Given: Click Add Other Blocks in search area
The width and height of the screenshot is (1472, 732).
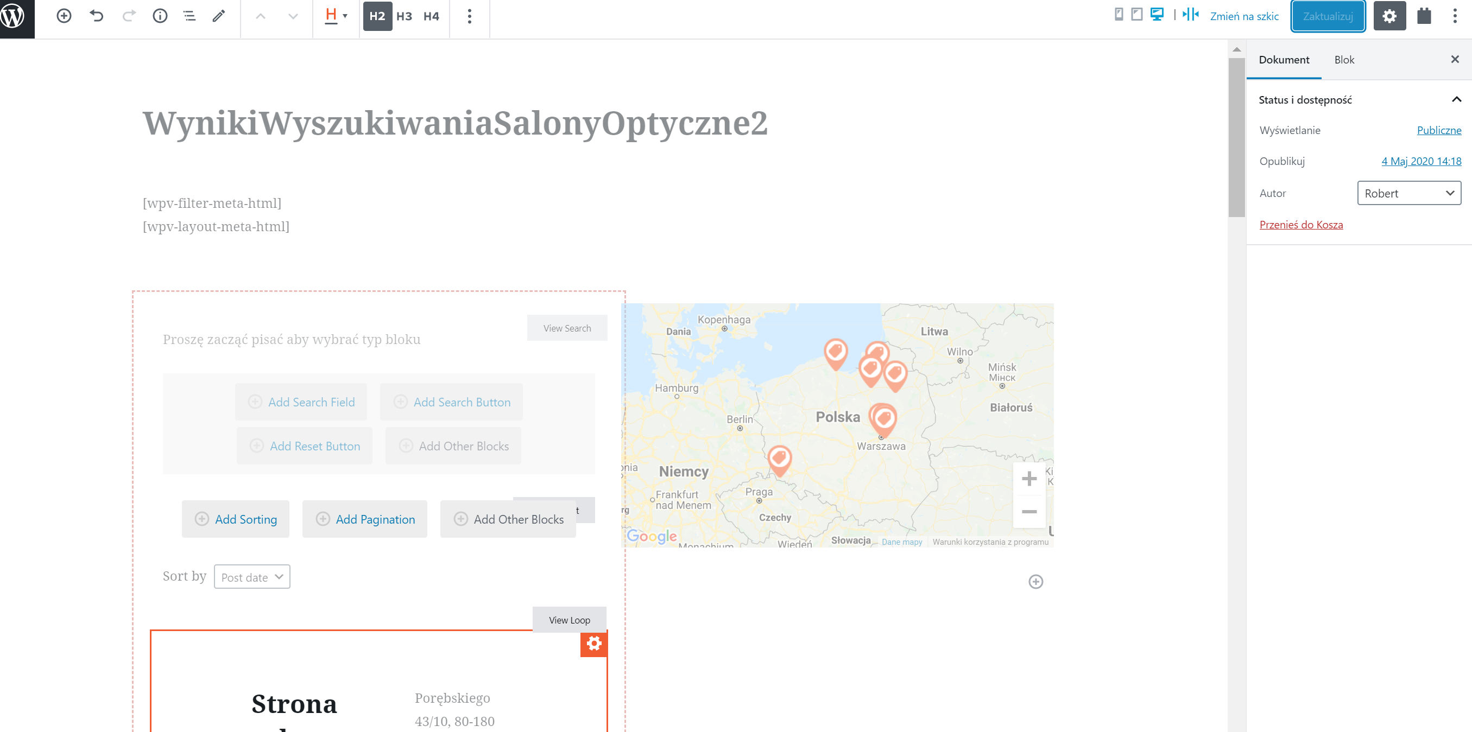Looking at the screenshot, I should (x=453, y=446).
